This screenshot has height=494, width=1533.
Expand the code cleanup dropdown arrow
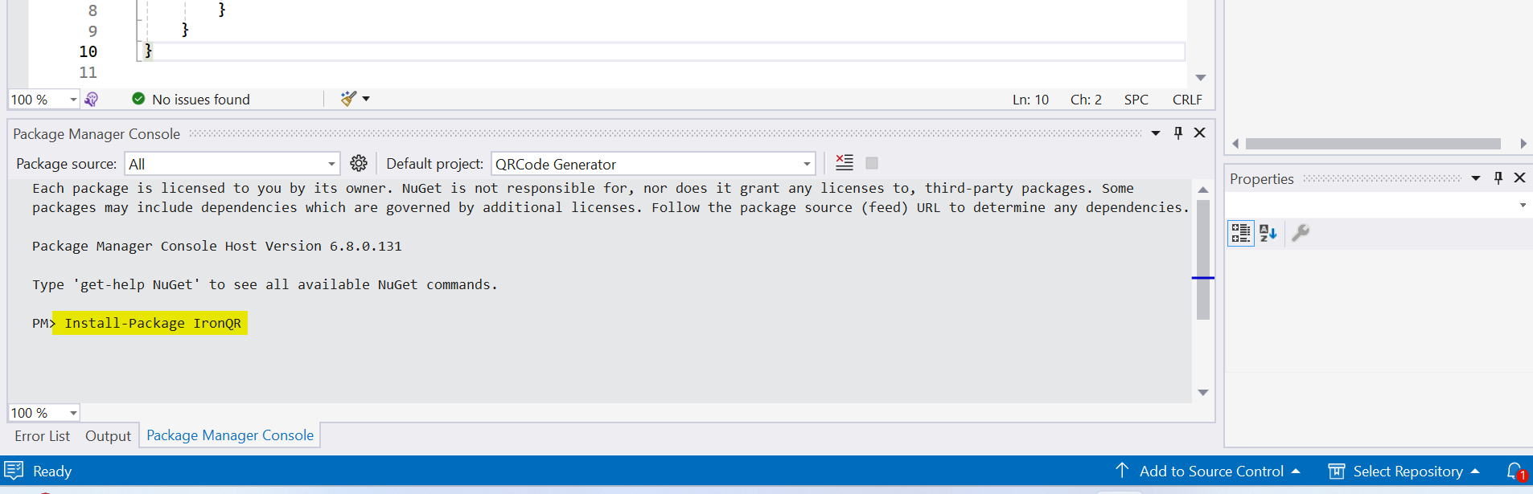tap(366, 99)
